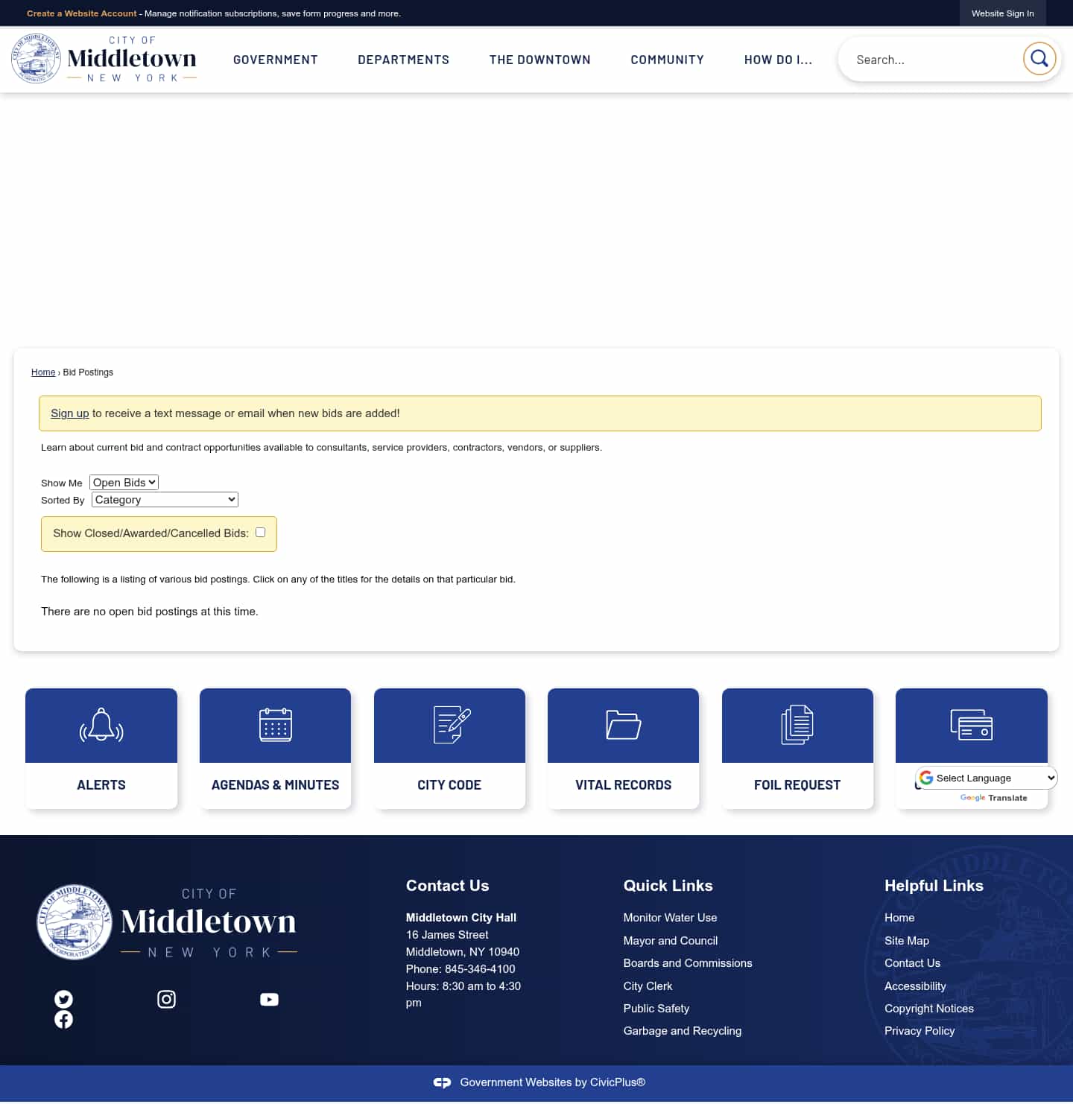This screenshot has height=1104, width=1073.
Task: Click the FOIL Request documents icon
Action: click(797, 725)
